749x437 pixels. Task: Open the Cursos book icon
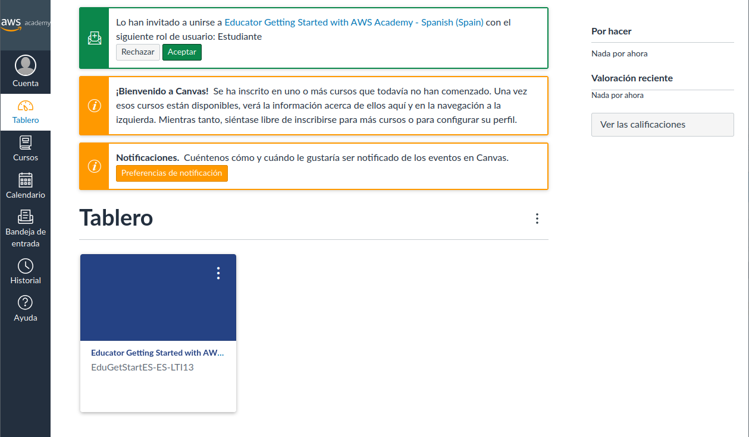pyautogui.click(x=25, y=143)
